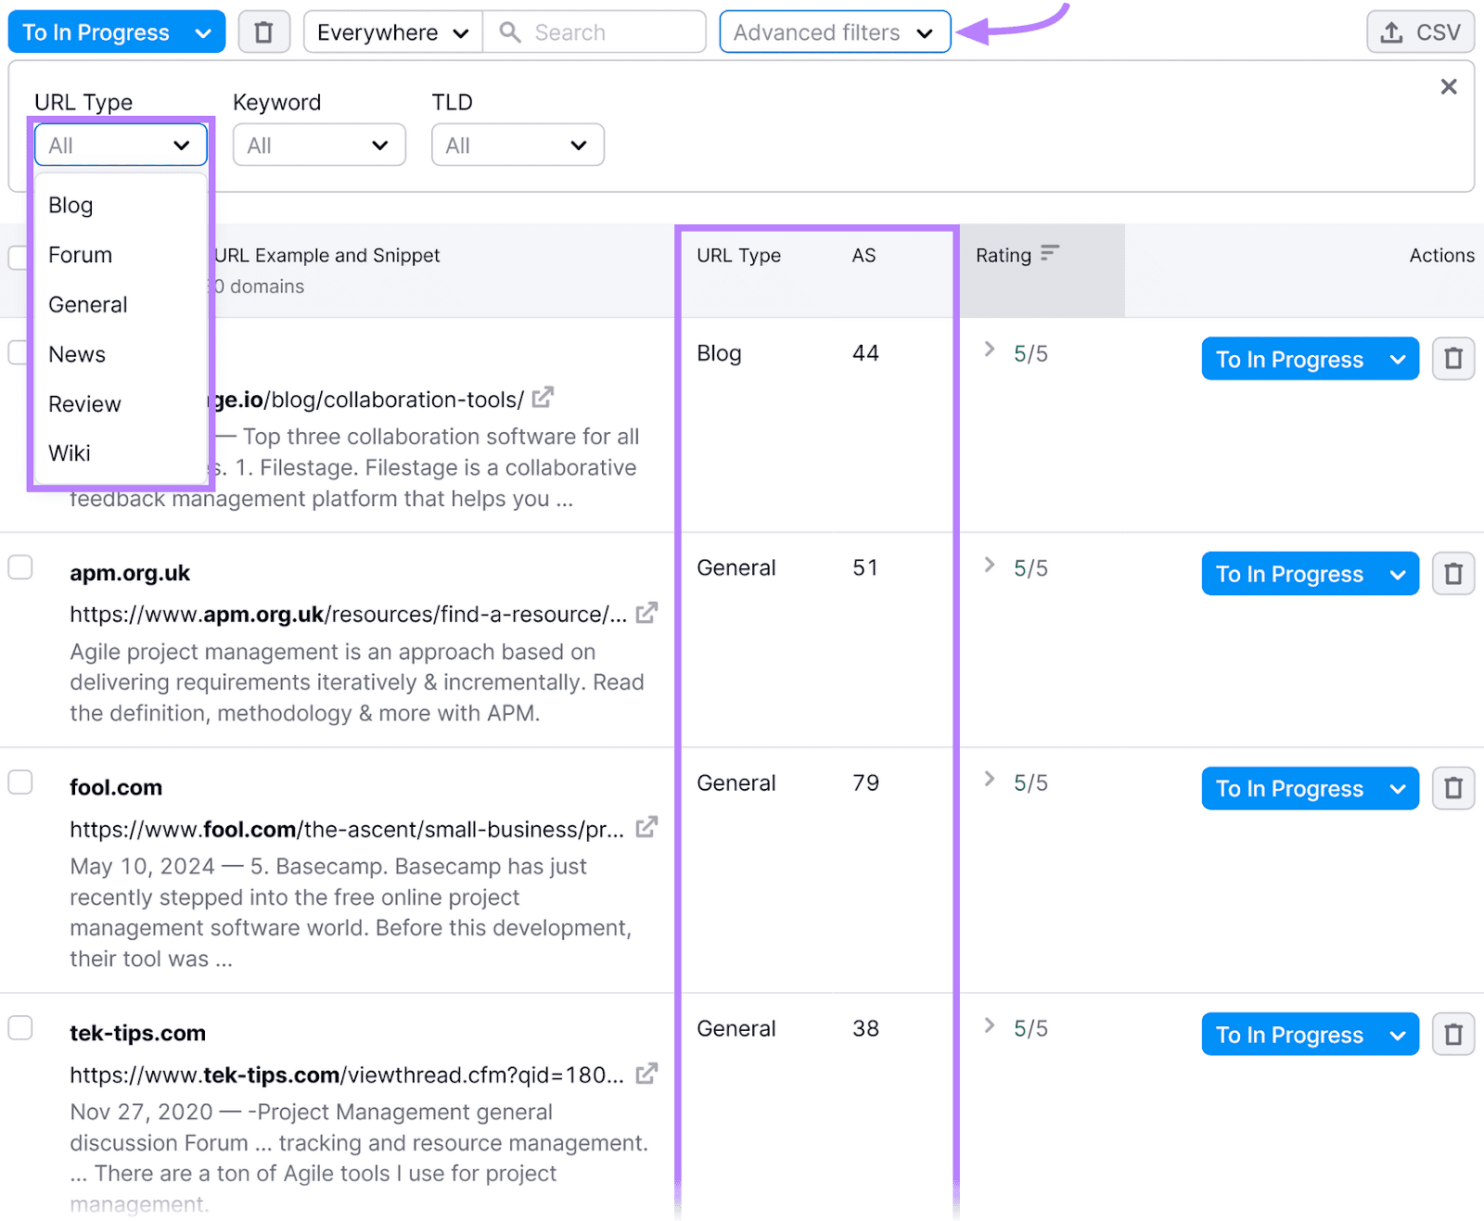Open the TLD filter dropdown
1484x1221 pixels.
tap(518, 146)
